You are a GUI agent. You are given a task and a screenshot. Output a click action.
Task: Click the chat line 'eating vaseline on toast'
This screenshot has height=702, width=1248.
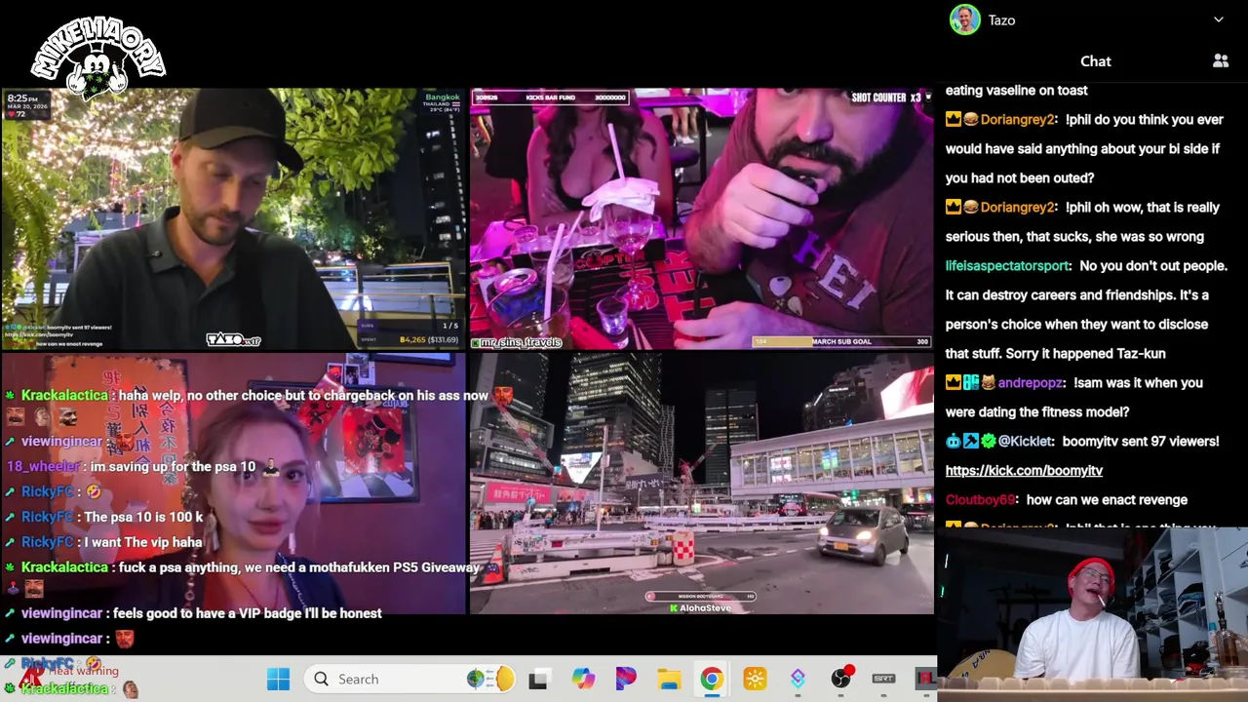tap(1016, 90)
